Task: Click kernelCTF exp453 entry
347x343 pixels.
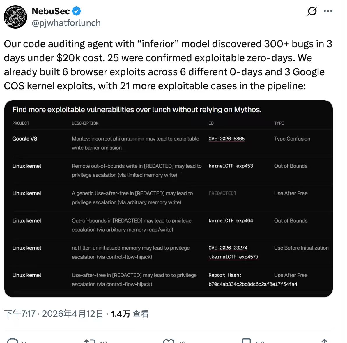Action: coord(231,166)
